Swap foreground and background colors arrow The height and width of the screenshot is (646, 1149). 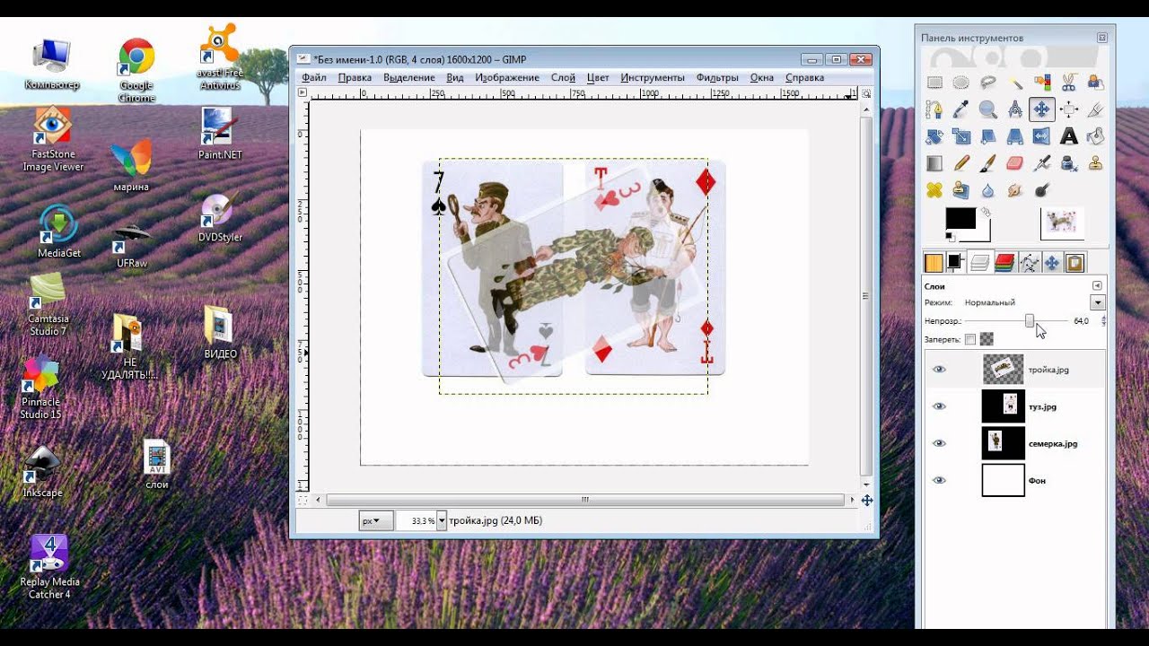[985, 213]
